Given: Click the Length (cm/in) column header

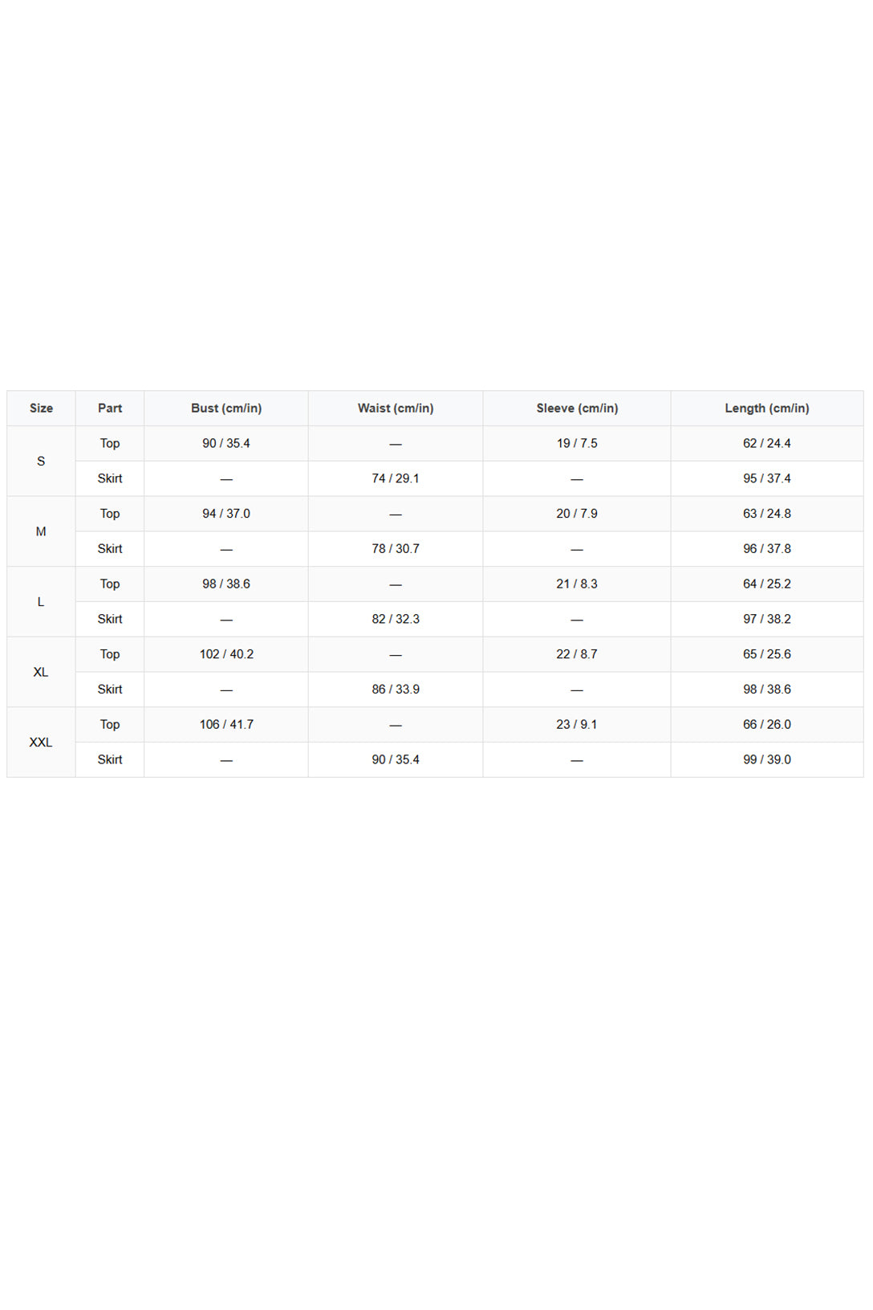Looking at the screenshot, I should (767, 408).
